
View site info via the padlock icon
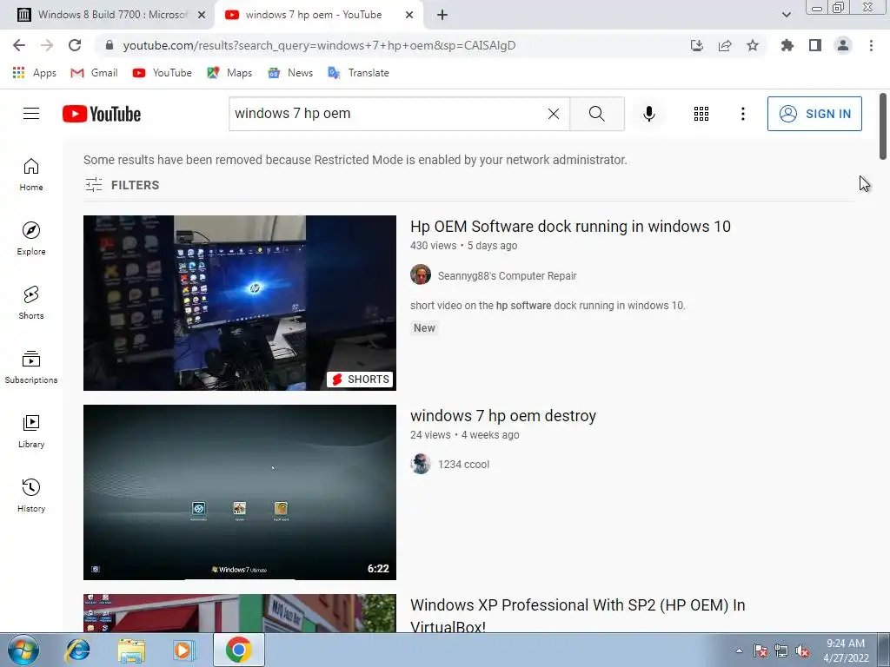[x=110, y=45]
